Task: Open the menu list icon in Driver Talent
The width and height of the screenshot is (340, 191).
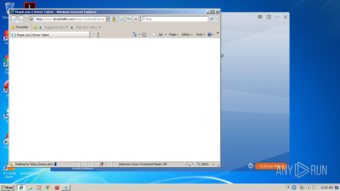Action: [269, 17]
